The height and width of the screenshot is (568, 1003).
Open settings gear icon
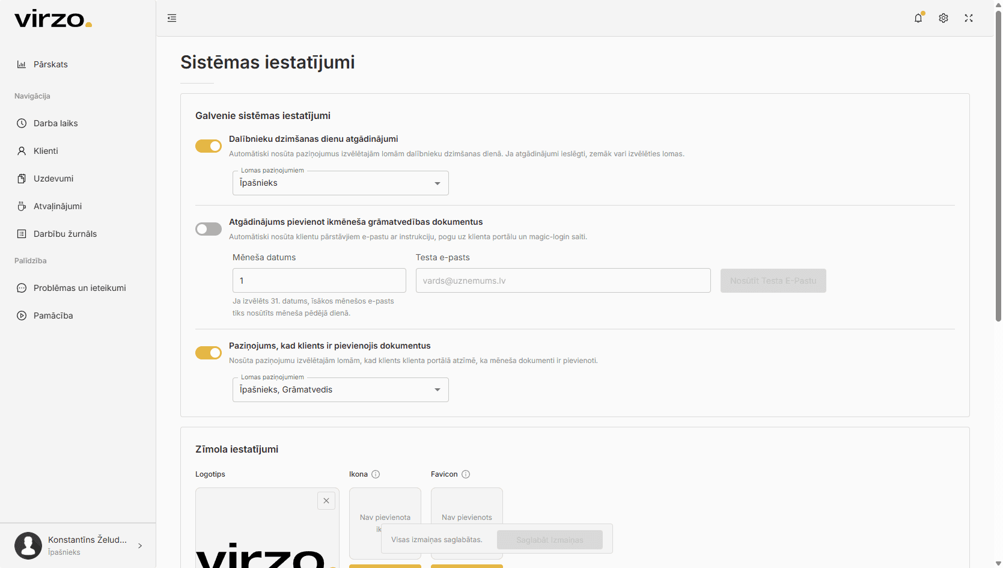(944, 18)
